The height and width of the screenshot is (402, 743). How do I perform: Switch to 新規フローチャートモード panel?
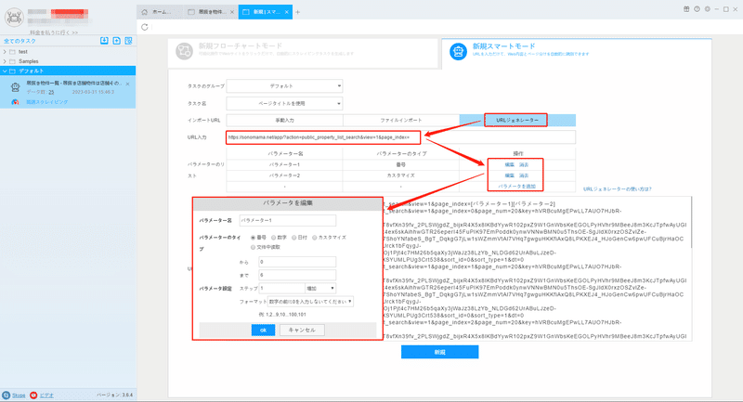click(x=304, y=51)
